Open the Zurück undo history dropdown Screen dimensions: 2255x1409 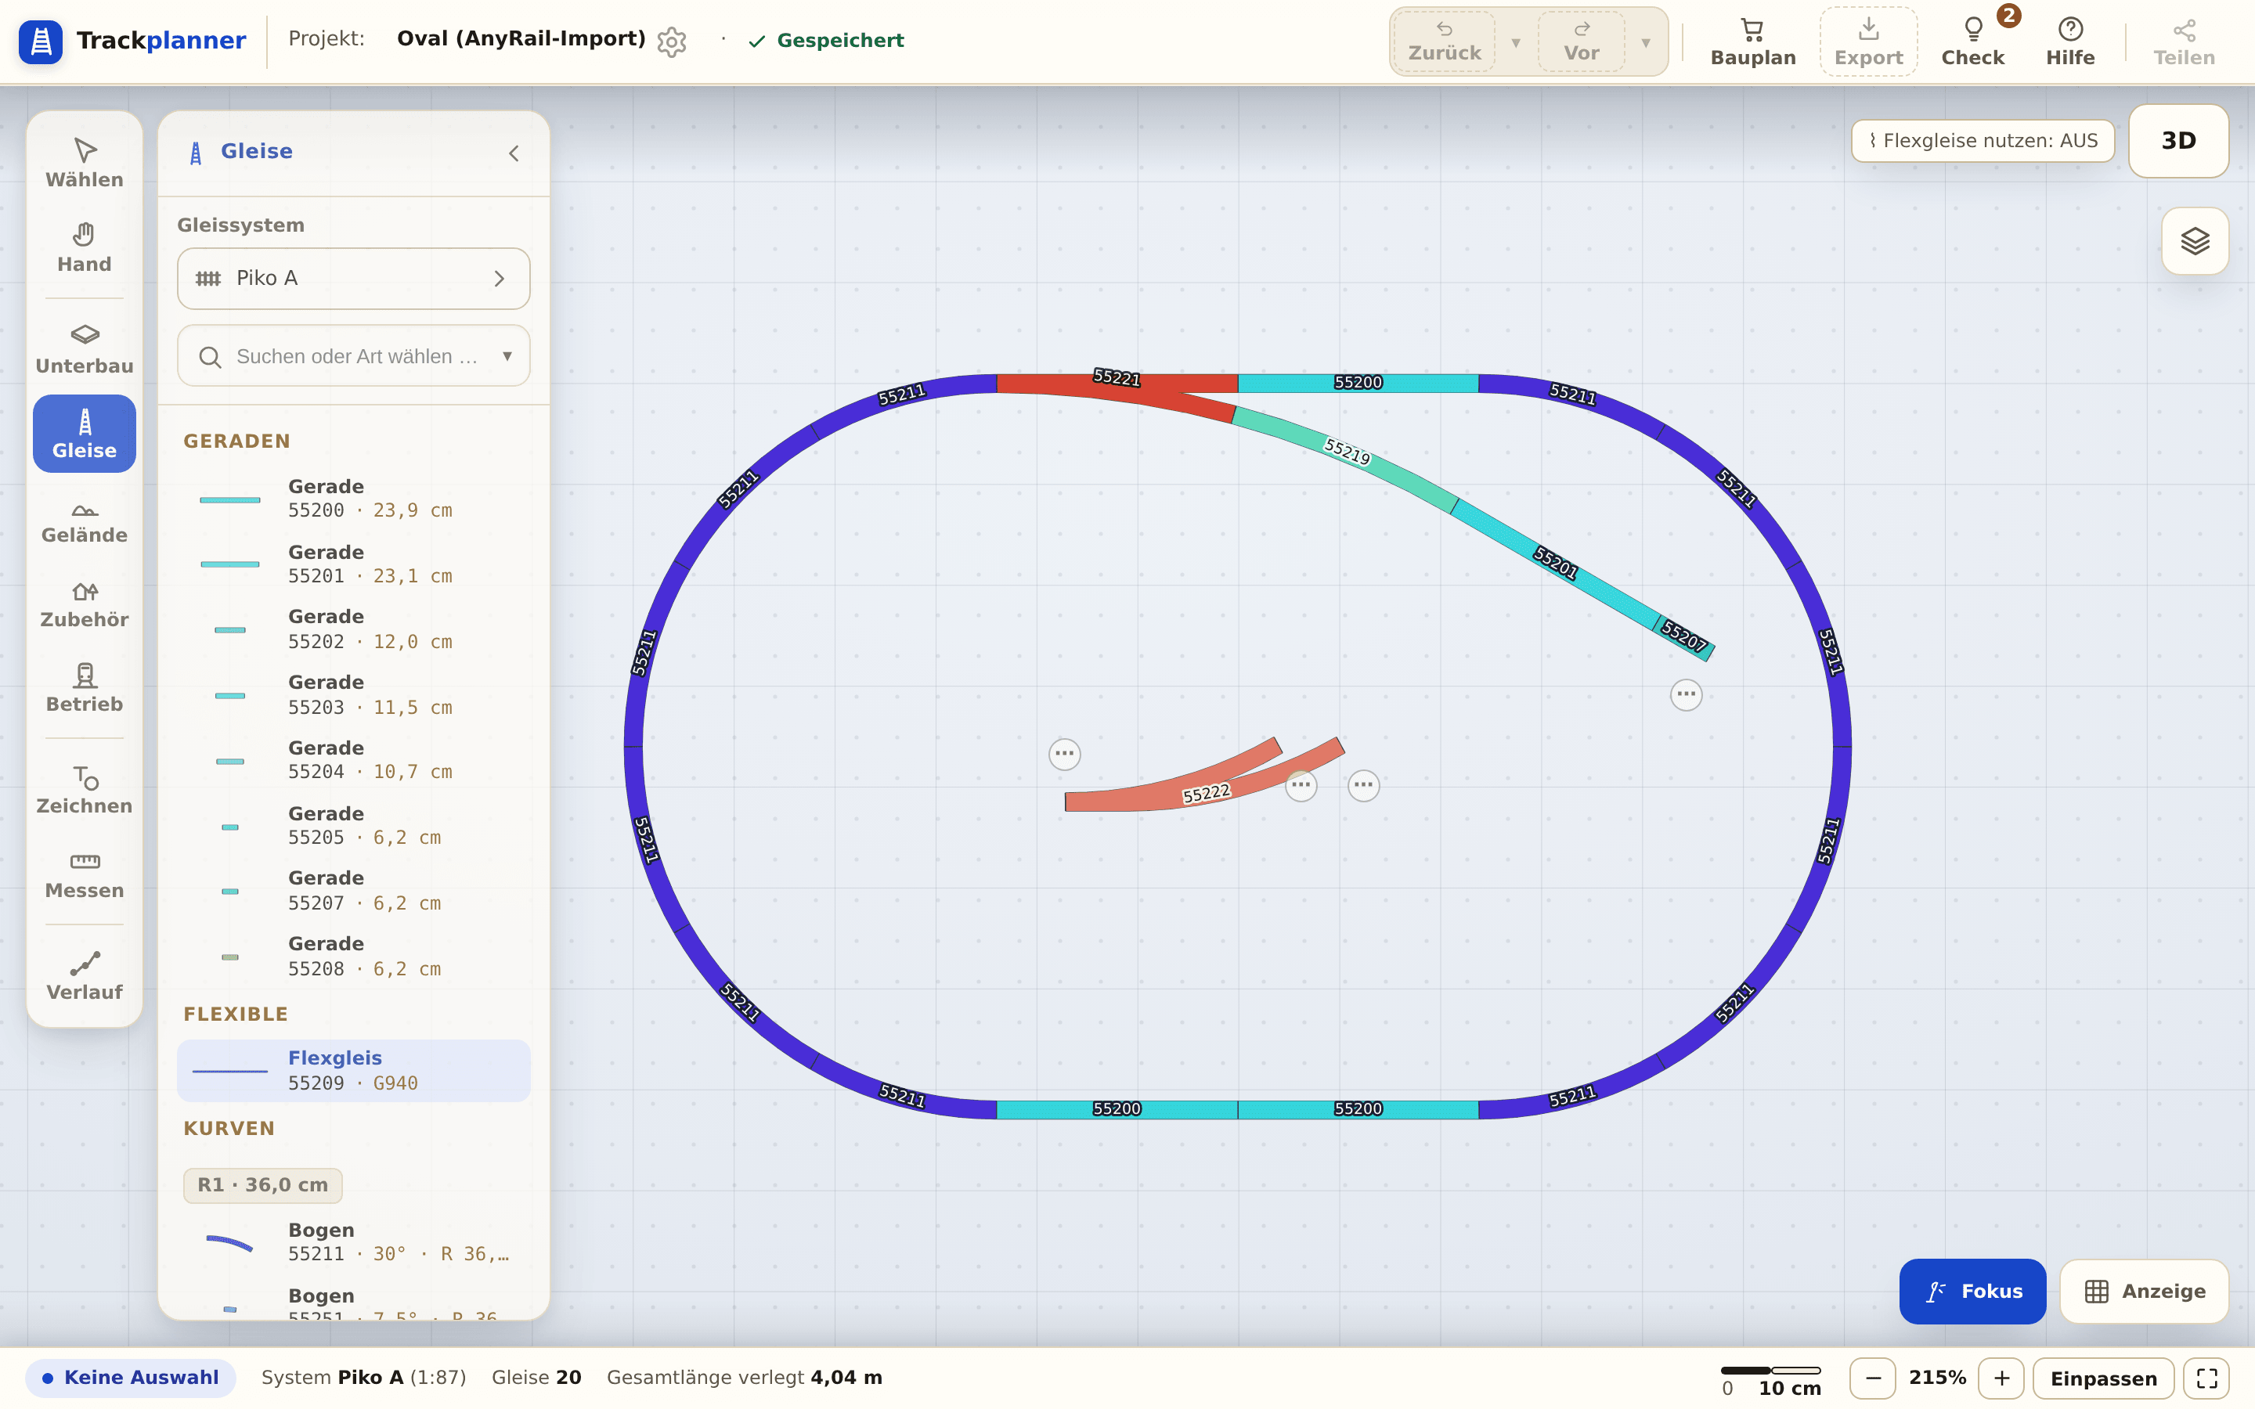(x=1515, y=43)
